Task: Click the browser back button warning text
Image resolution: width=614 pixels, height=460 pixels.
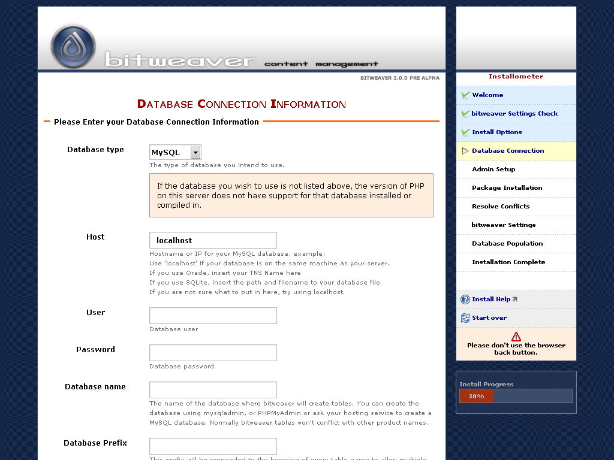Action: (x=516, y=349)
